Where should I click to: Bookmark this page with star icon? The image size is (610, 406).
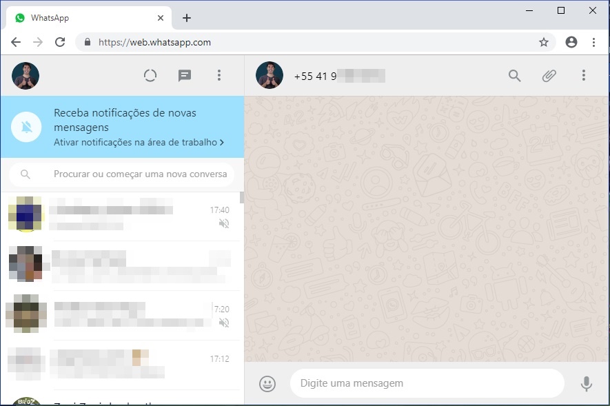click(x=543, y=42)
